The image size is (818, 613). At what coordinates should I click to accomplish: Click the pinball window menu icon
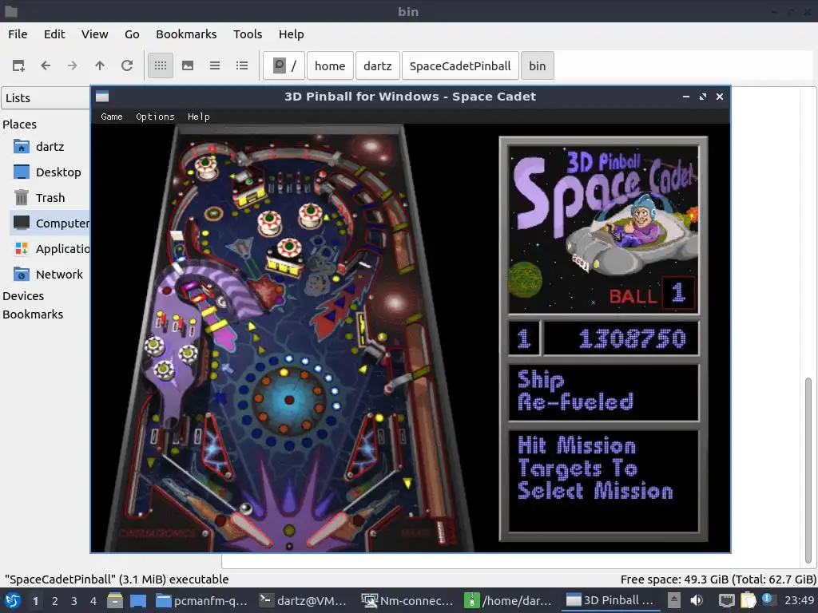[x=102, y=97]
